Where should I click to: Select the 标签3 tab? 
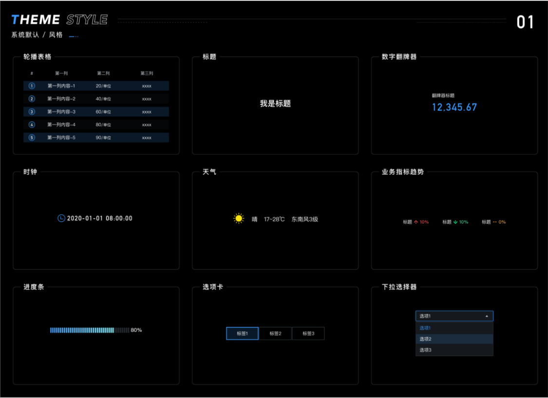click(308, 334)
